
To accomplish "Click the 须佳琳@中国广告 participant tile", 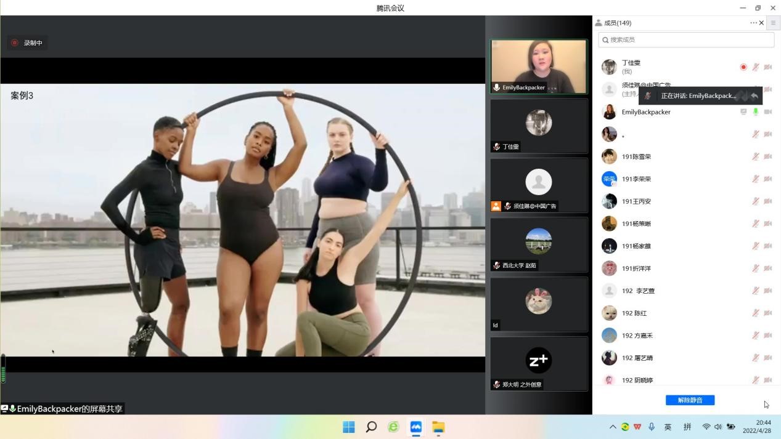I will click(539, 185).
